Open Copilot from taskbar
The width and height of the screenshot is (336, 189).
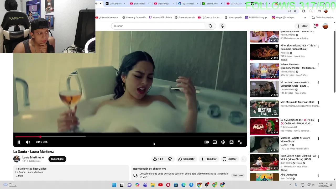137,185
